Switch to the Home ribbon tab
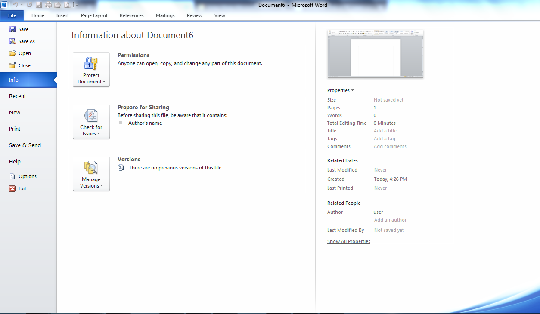 [37, 15]
